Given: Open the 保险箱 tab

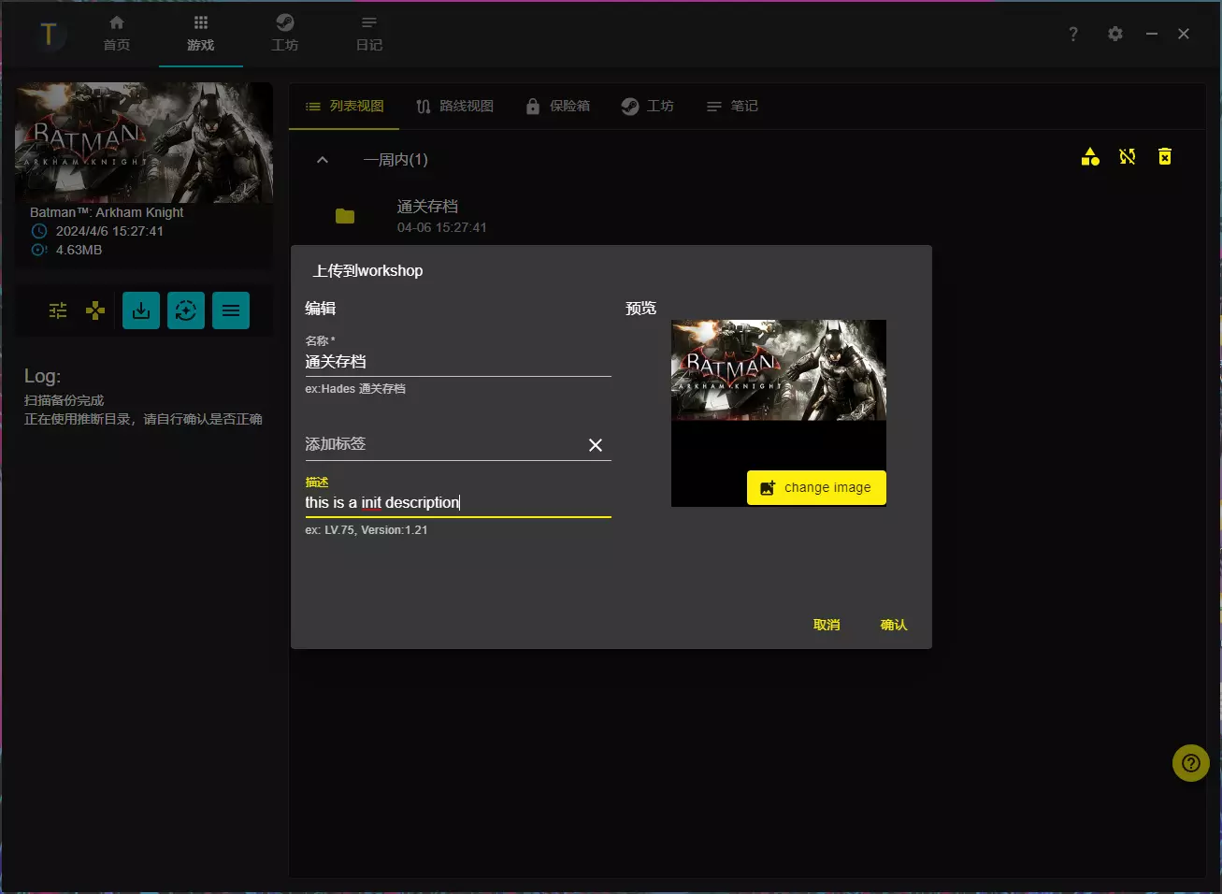Looking at the screenshot, I should (x=558, y=107).
